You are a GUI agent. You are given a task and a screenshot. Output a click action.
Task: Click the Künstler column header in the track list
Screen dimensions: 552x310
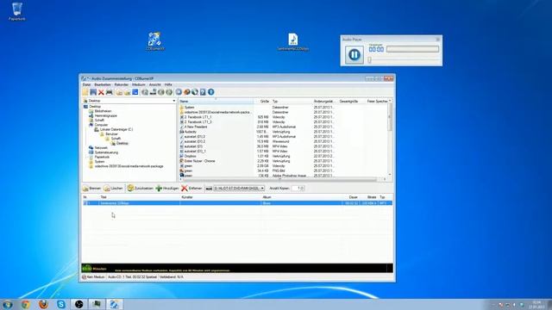[x=221, y=197]
